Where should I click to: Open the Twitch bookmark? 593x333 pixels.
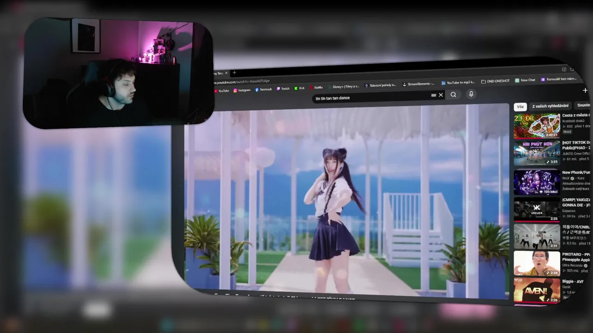click(283, 89)
